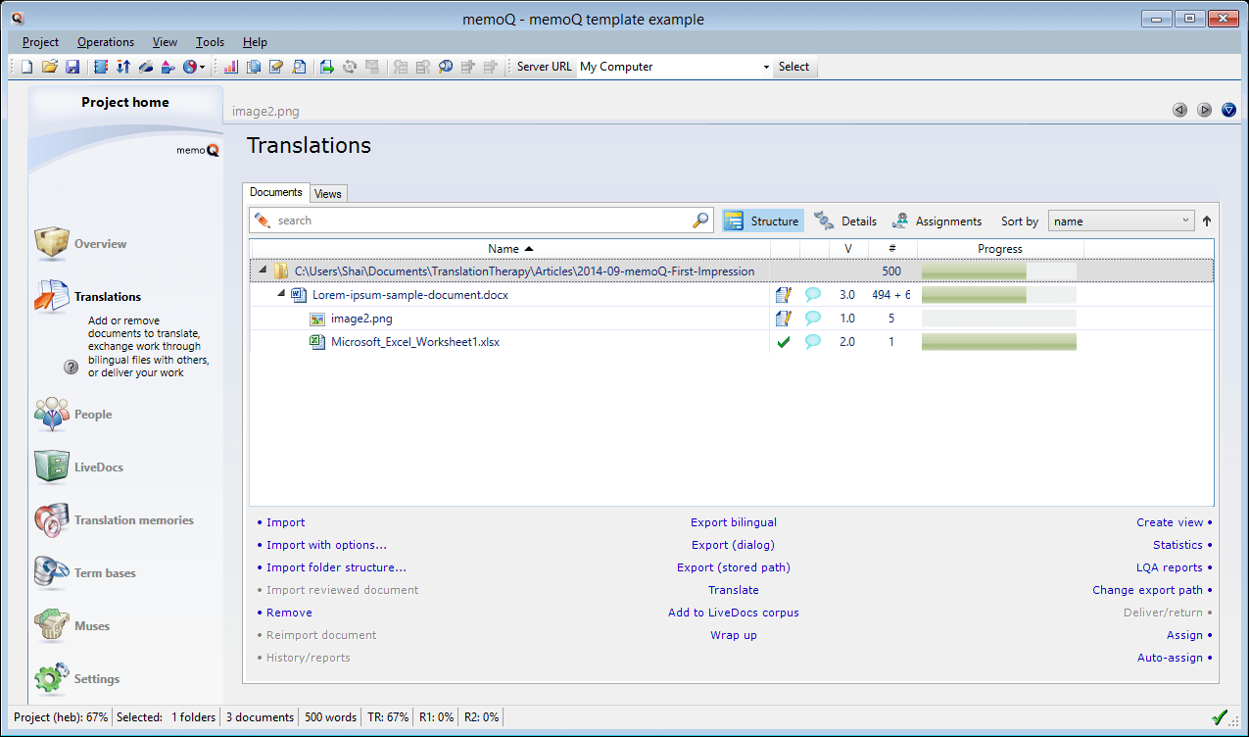Click the green checkmark in the status bar

[x=1220, y=717]
